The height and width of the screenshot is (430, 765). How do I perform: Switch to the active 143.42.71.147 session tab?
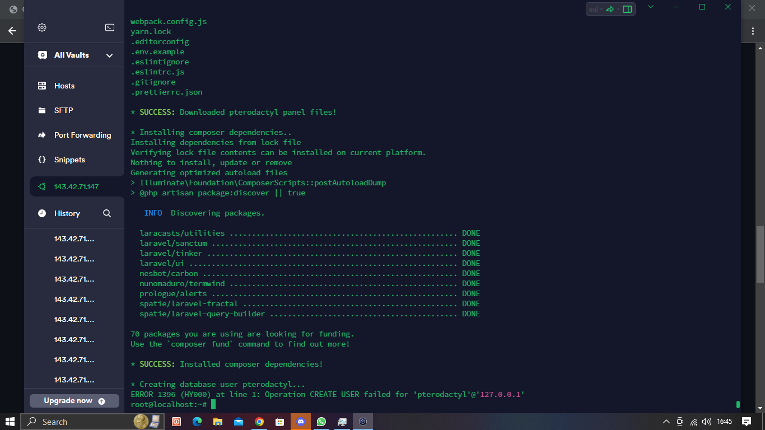pyautogui.click(x=77, y=186)
